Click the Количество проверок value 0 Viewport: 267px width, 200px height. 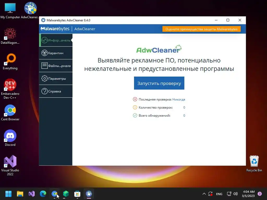184,108
